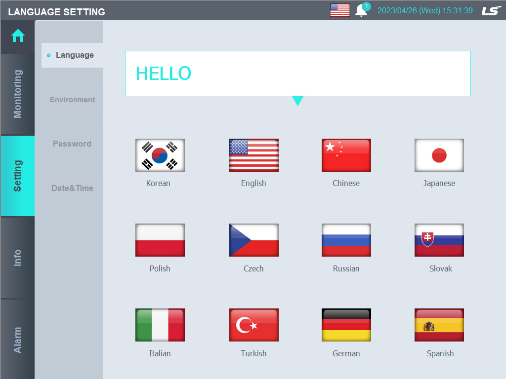Click the Turkish label text
506x379 pixels.
(x=253, y=353)
